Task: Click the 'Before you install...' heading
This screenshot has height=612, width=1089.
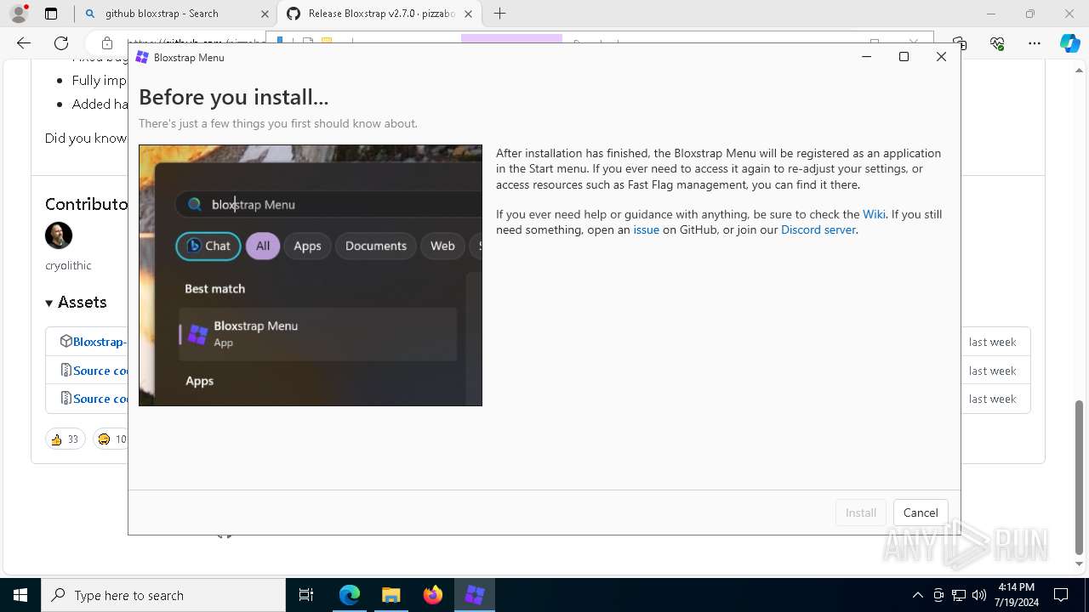Action: tap(233, 97)
